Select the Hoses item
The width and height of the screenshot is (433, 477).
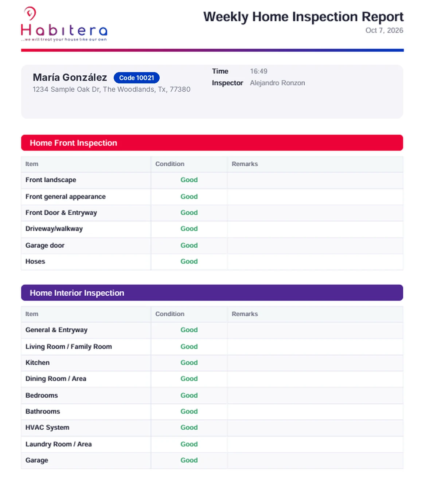pyautogui.click(x=35, y=261)
